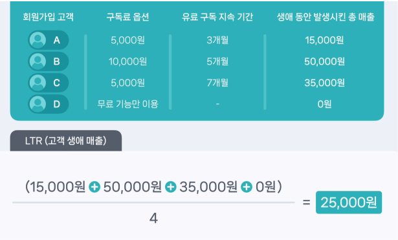Image resolution: width=398 pixels, height=240 pixels.
Task: Click customer A's 3개월 duration cell
Action: click(x=217, y=40)
